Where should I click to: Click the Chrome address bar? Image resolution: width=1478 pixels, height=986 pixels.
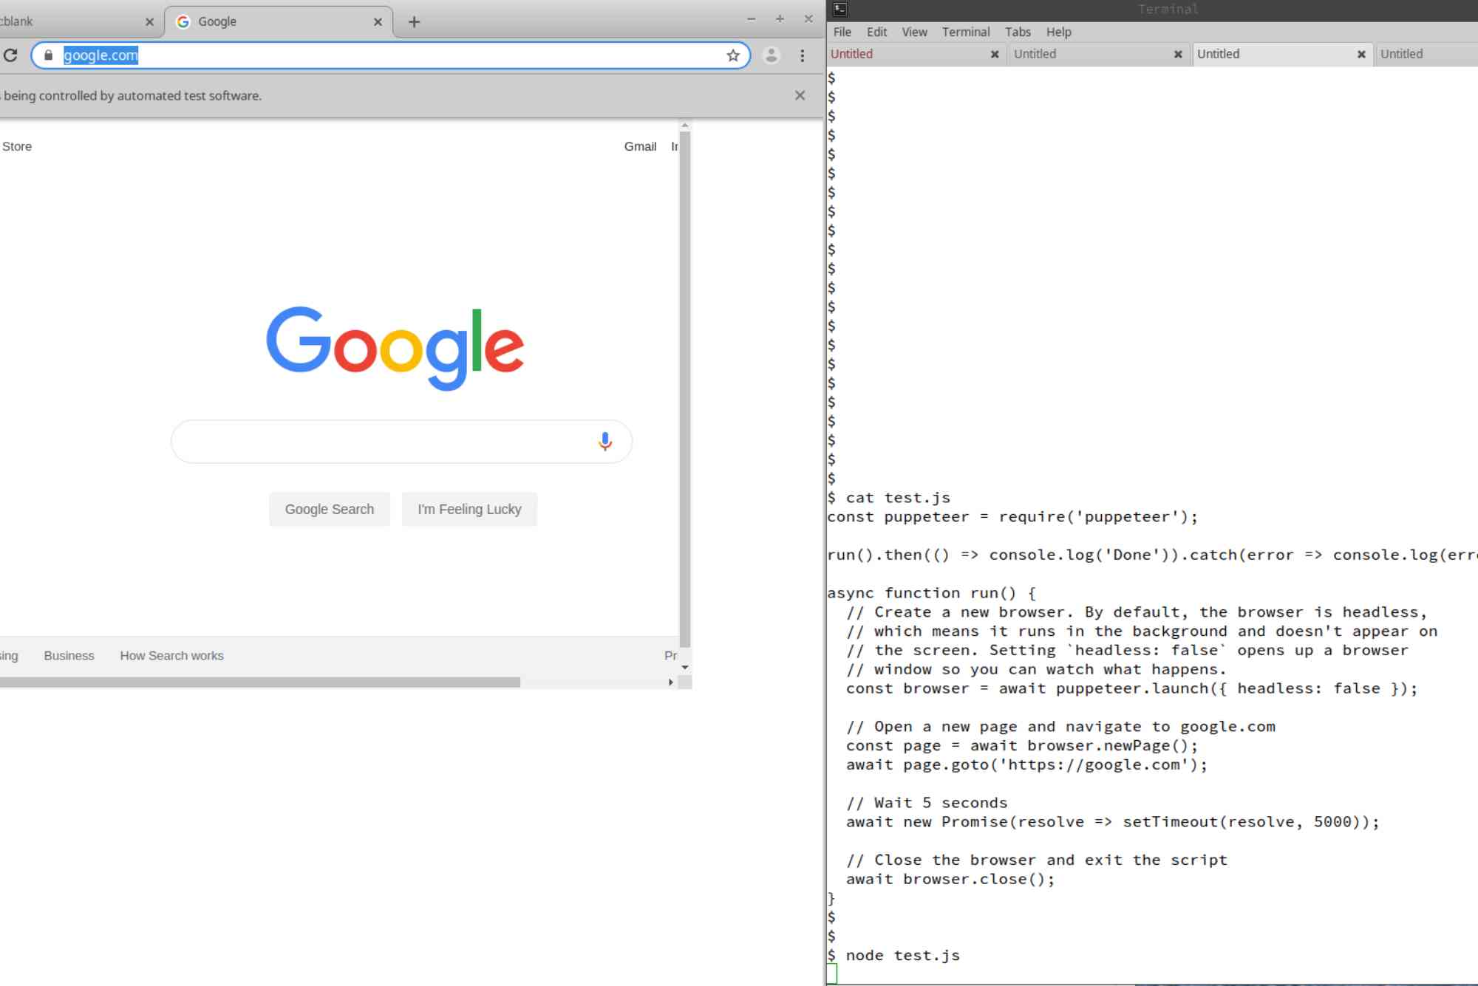point(392,55)
